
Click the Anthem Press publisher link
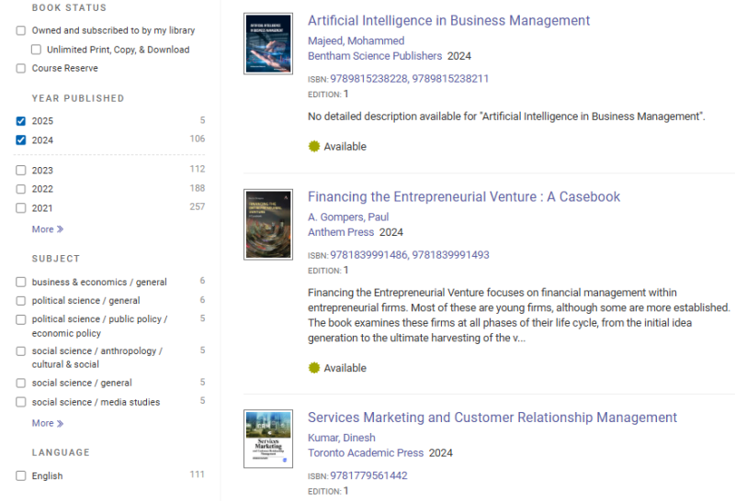pos(341,232)
